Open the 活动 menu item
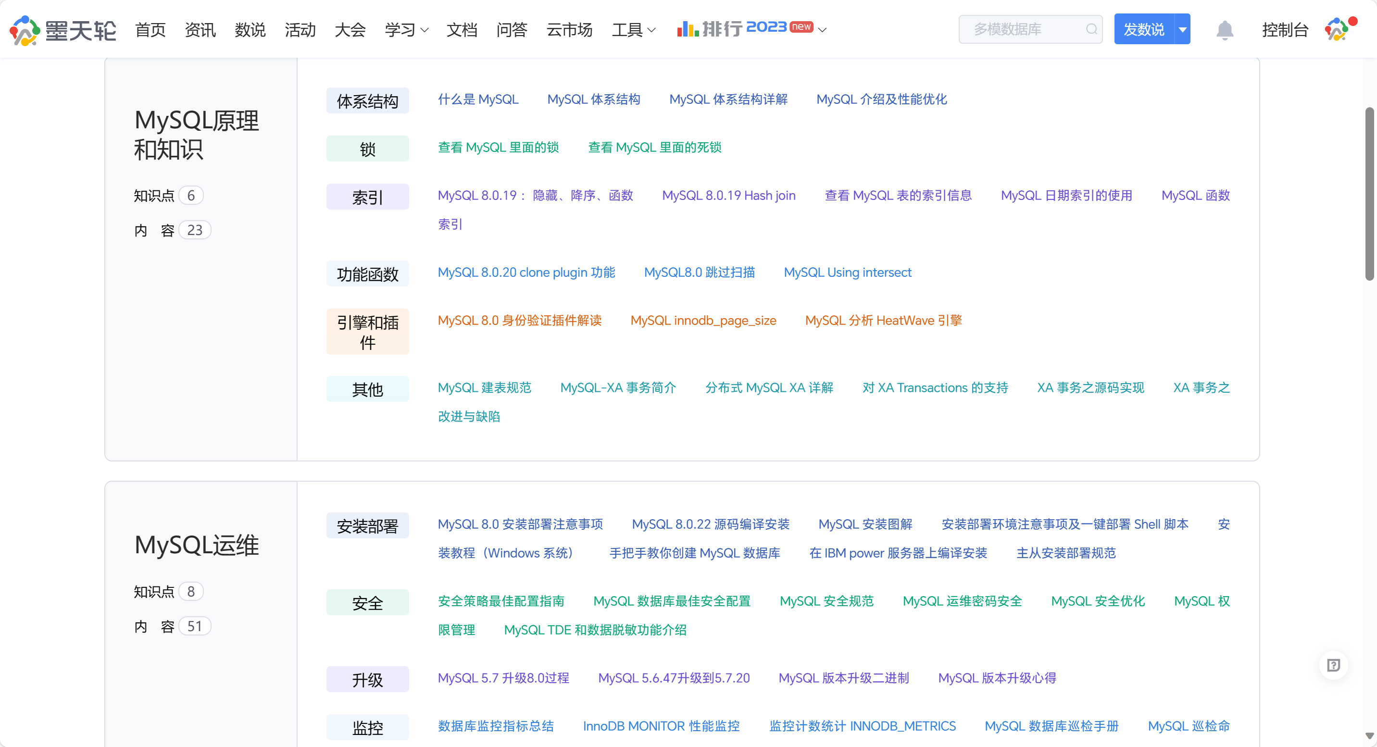1377x747 pixels. point(300,29)
